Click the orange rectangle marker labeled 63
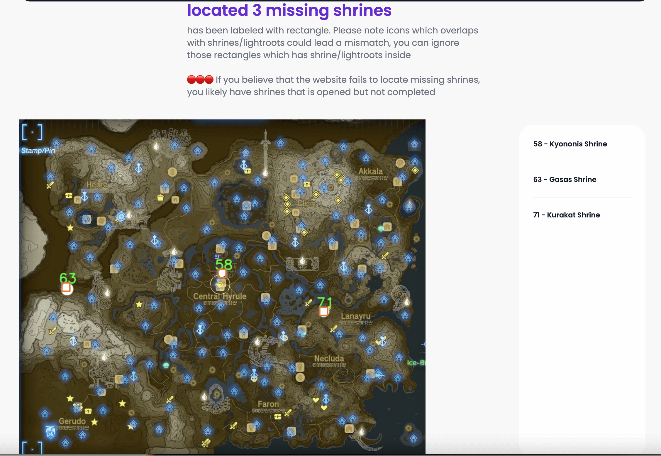661x456 pixels. click(x=66, y=287)
